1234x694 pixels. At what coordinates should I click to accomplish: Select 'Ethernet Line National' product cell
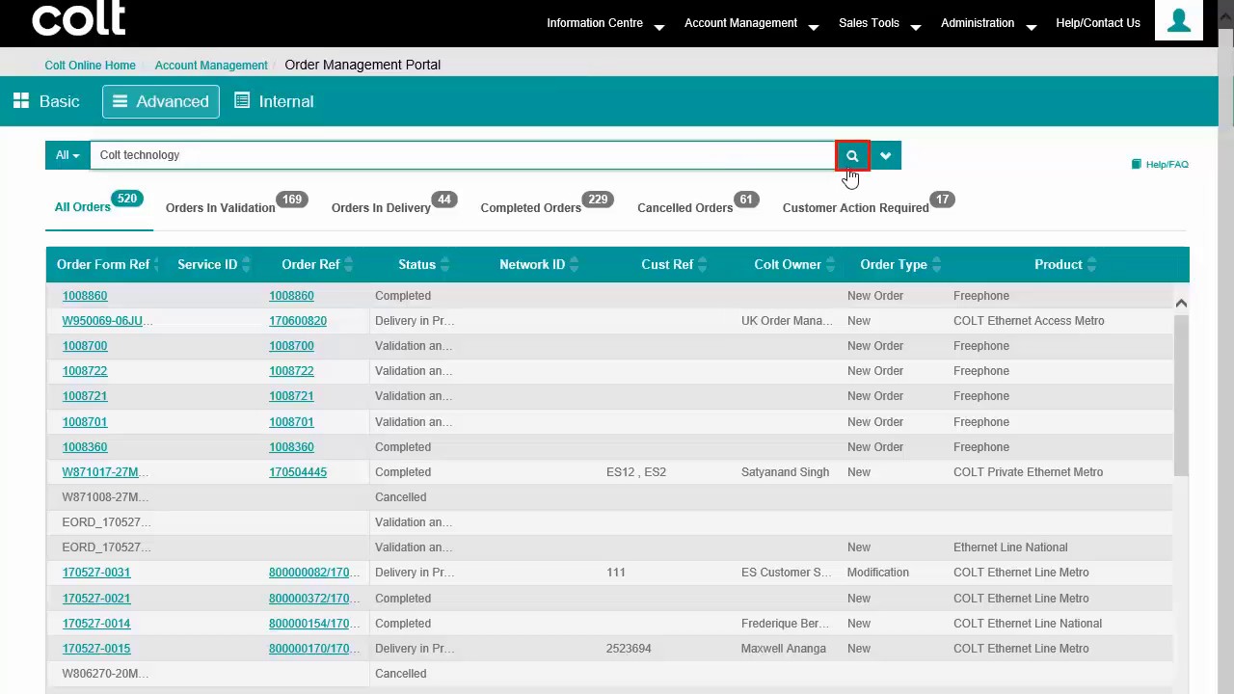[x=1010, y=547]
